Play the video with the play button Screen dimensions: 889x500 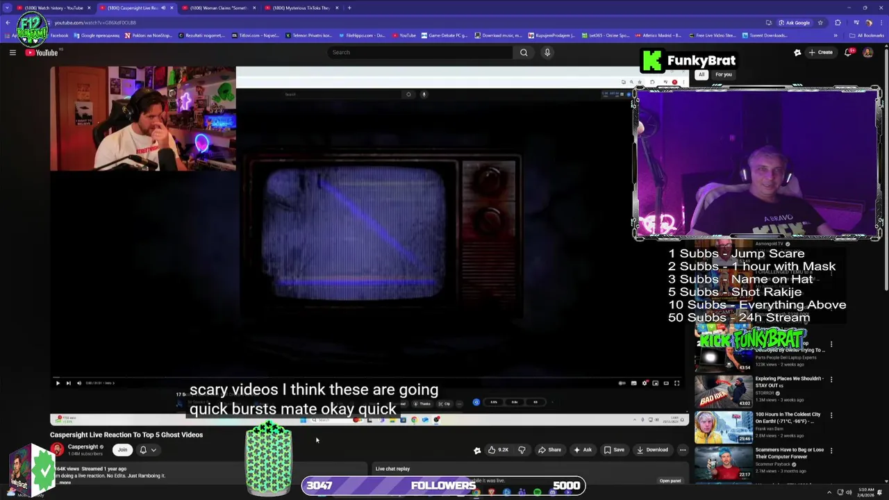pyautogui.click(x=58, y=383)
